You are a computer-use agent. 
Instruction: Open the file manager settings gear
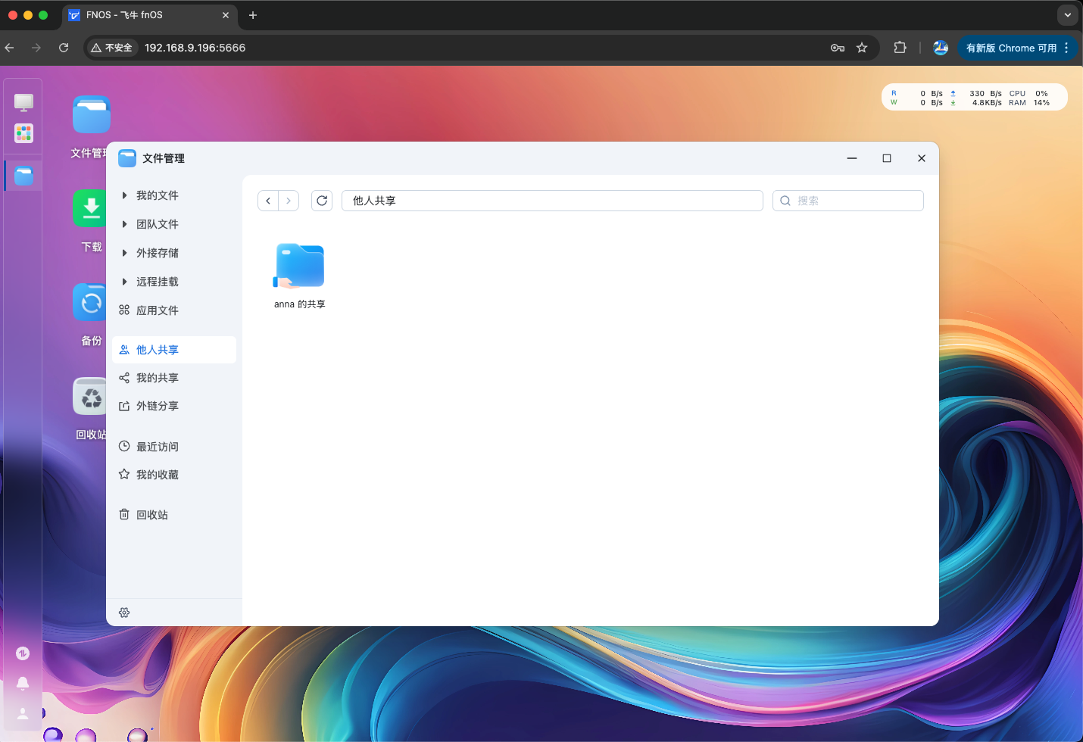124,613
